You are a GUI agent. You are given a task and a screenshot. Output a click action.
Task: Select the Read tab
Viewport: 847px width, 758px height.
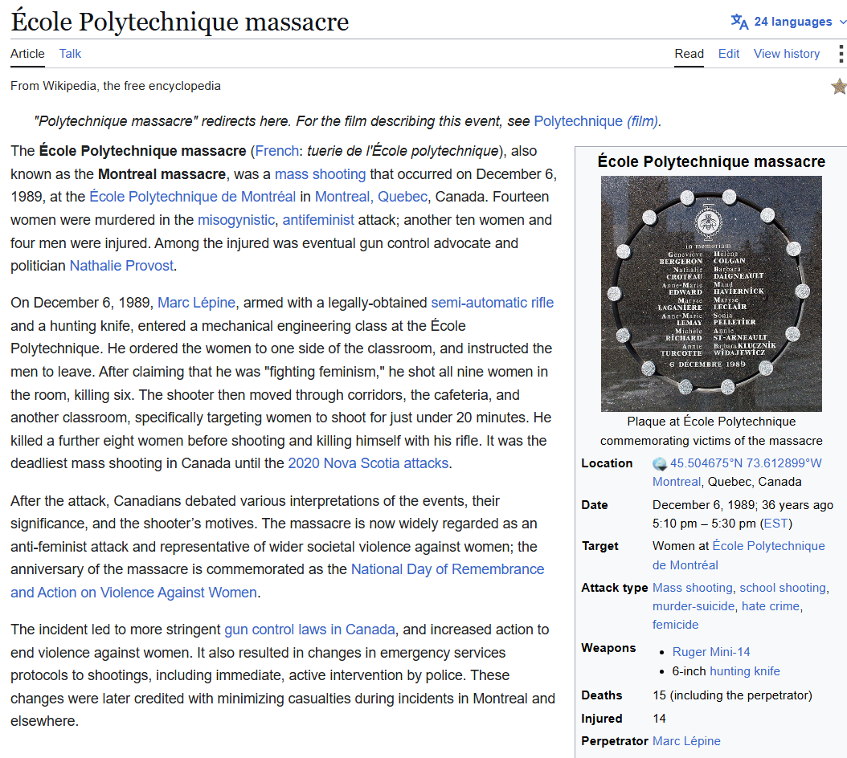pos(689,54)
